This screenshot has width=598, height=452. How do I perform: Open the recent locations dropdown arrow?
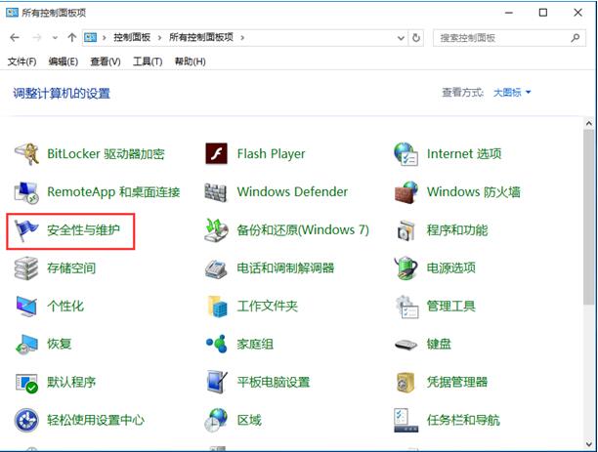55,38
